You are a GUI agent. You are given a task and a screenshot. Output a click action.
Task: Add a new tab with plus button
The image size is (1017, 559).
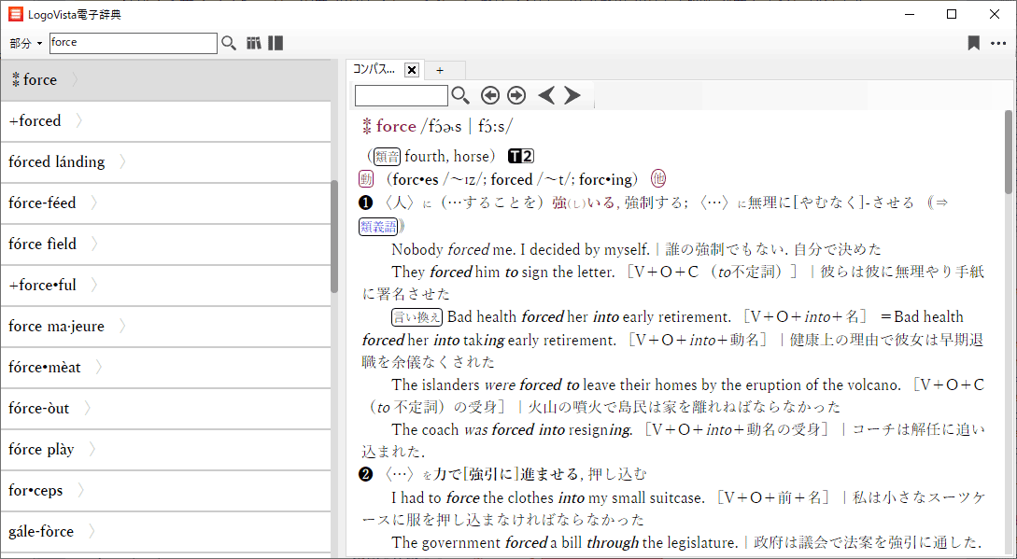point(440,70)
